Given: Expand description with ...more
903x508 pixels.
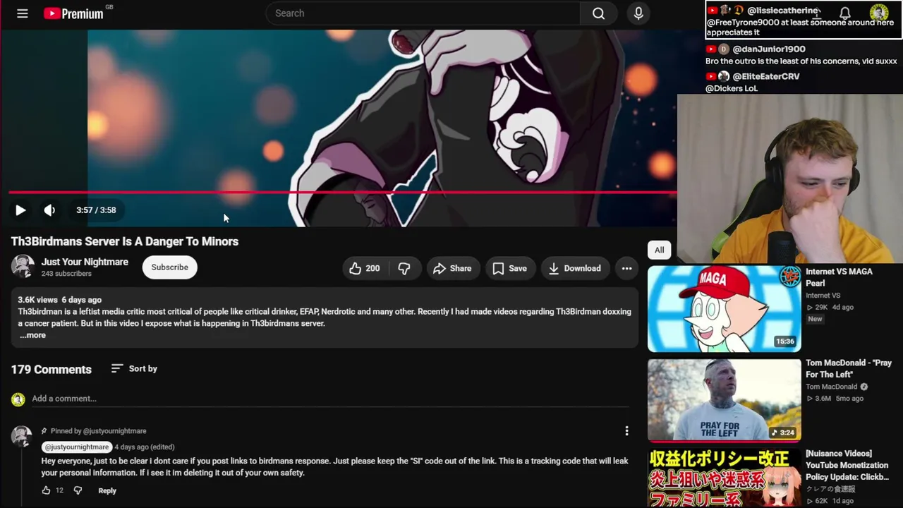Looking at the screenshot, I should click(32, 335).
